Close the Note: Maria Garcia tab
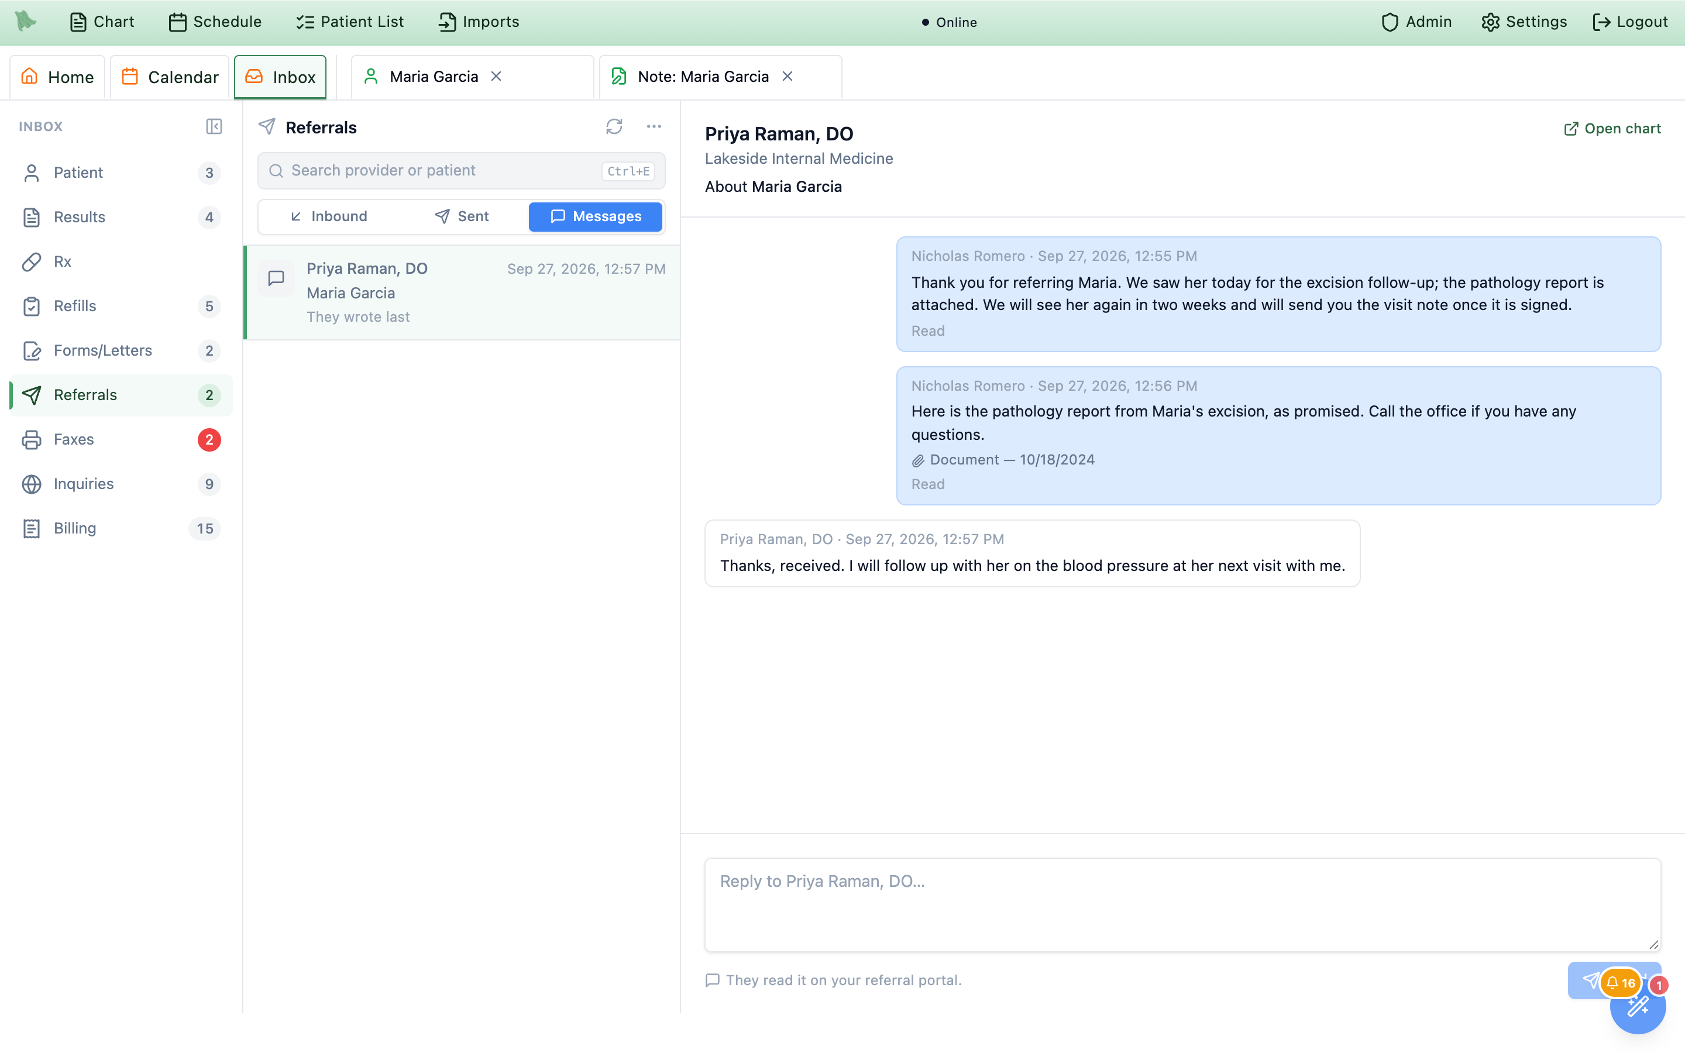Image resolution: width=1685 pixels, height=1053 pixels. tap(788, 76)
